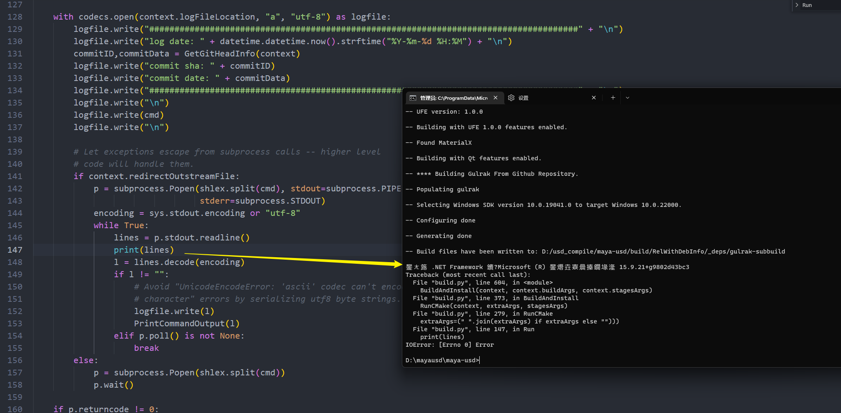Click the cmd icon on the terminal tab

click(413, 98)
